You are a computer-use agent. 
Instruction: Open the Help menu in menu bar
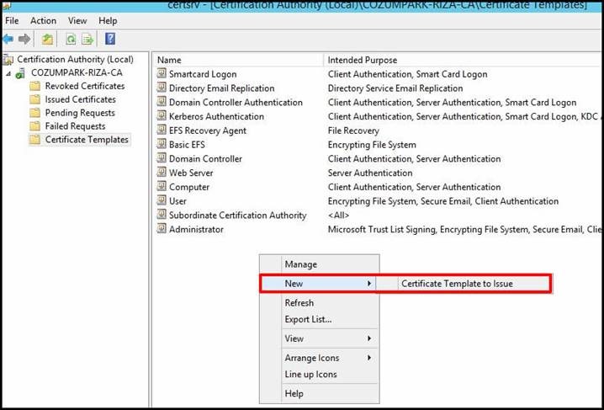tap(108, 21)
